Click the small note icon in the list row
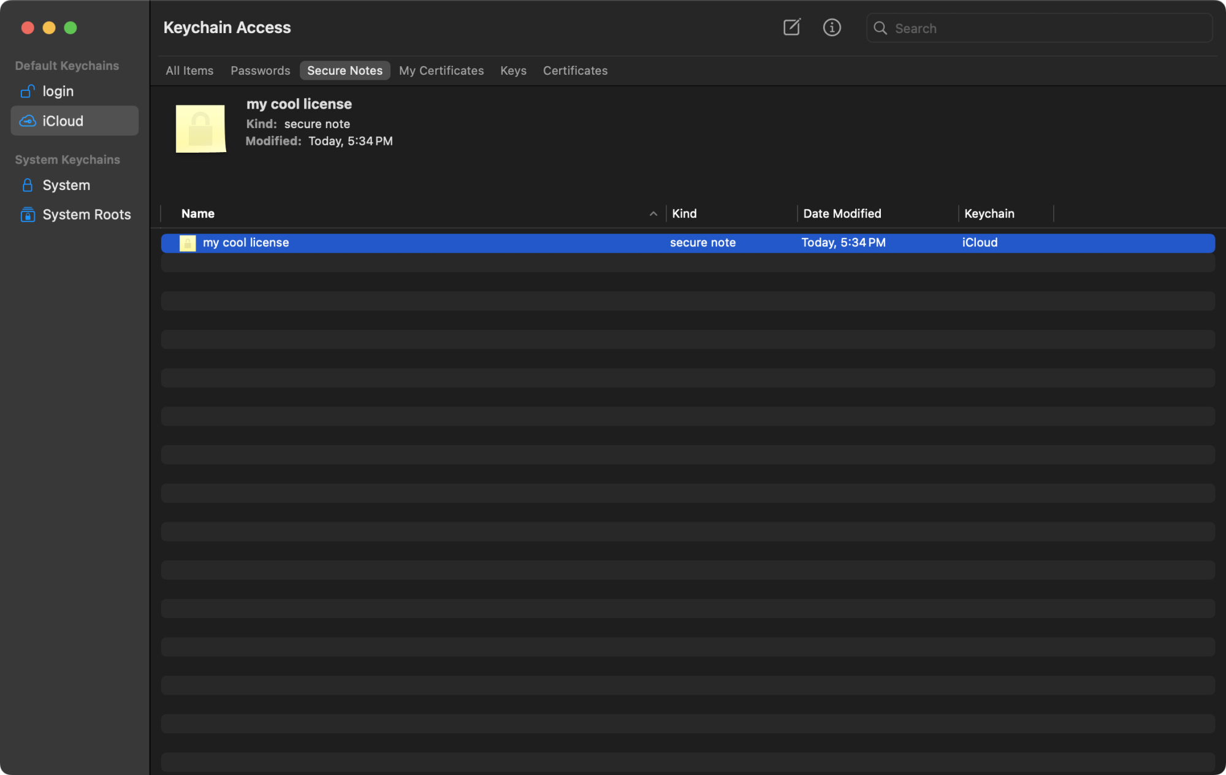Image resolution: width=1226 pixels, height=775 pixels. [x=188, y=243]
